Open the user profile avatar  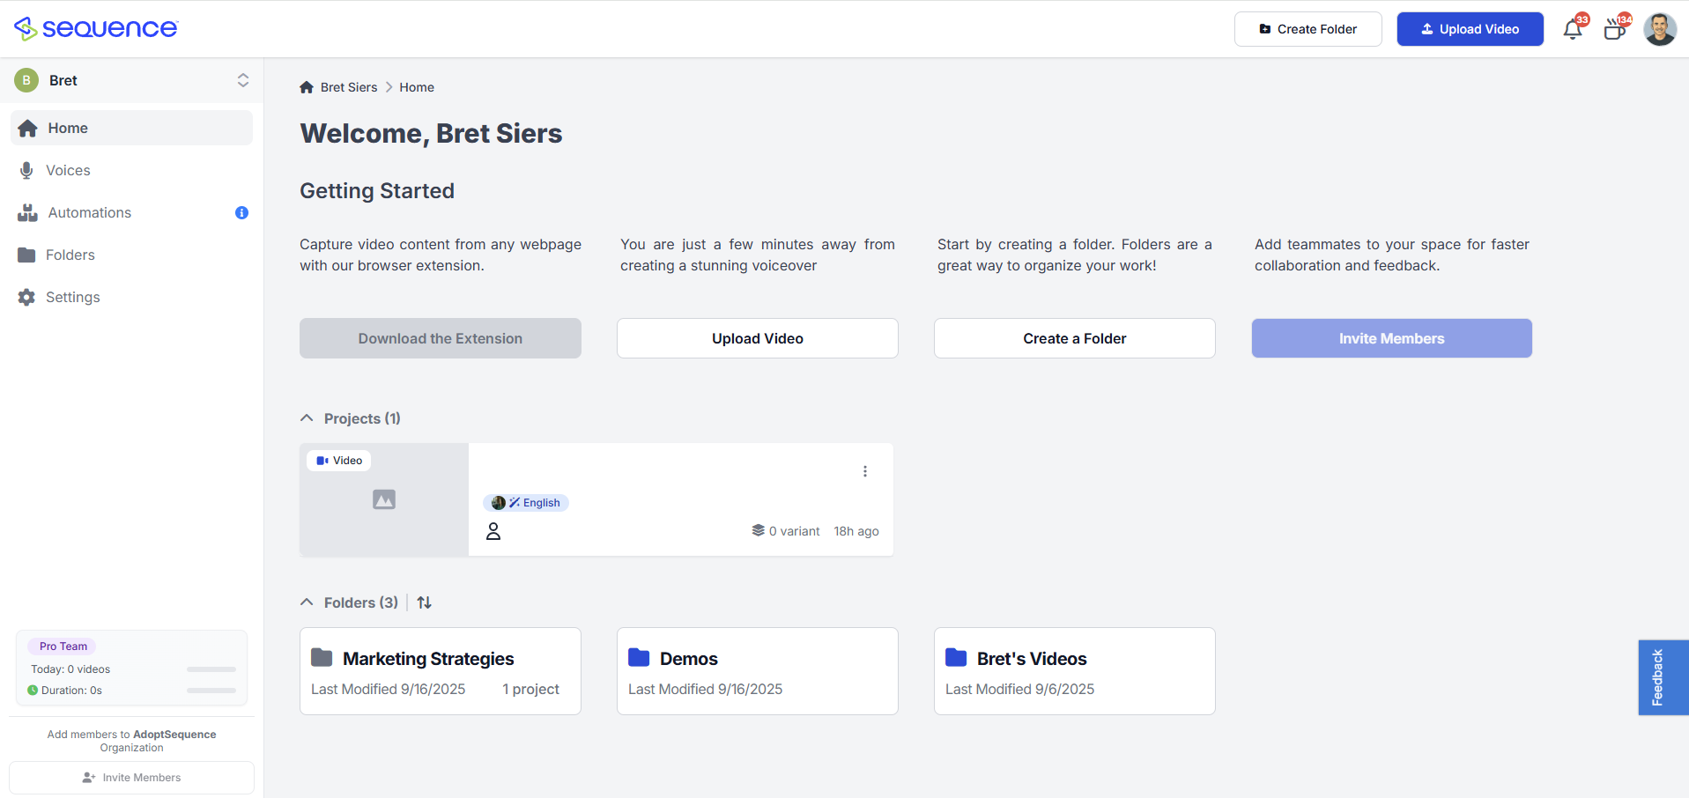click(1660, 29)
